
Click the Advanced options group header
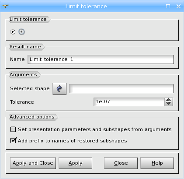[32, 117]
